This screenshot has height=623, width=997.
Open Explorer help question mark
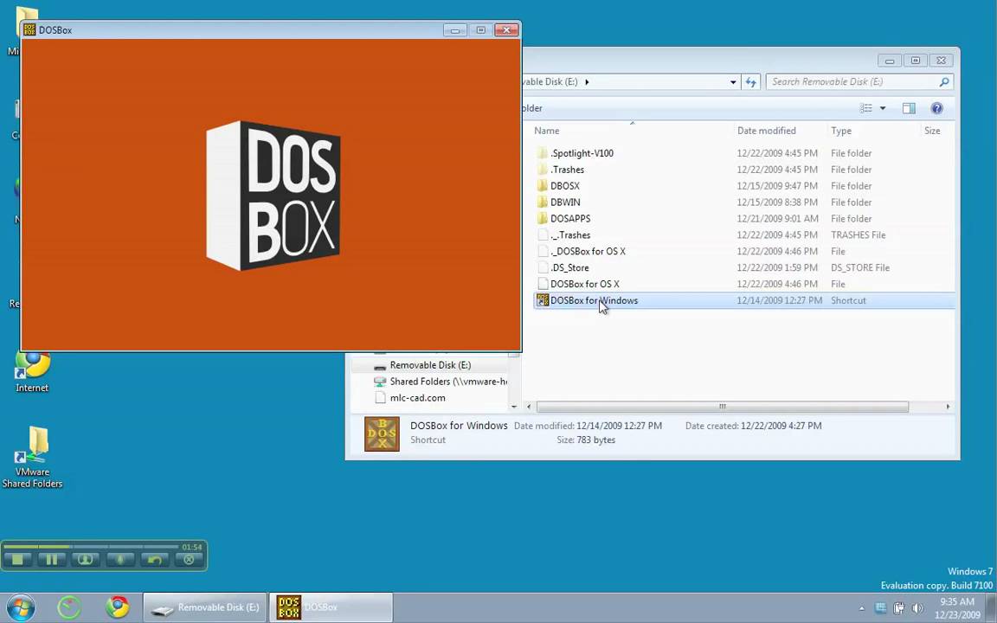pyautogui.click(x=936, y=108)
